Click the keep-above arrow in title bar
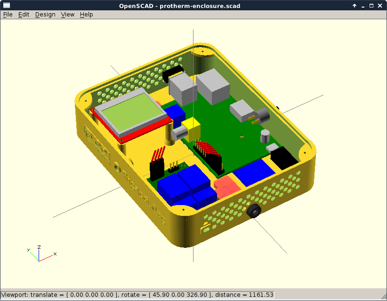387x301 pixels. click(355, 6)
